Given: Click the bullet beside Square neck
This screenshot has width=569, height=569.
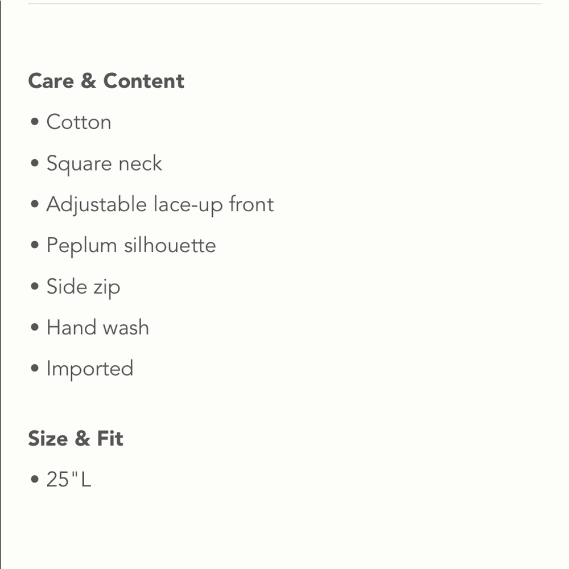Looking at the screenshot, I should pos(35,163).
